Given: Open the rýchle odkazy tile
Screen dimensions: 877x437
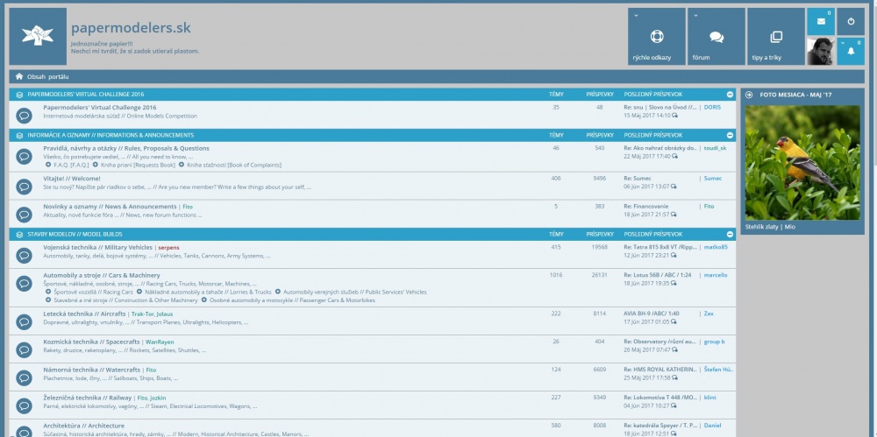Looking at the screenshot, I should 657,36.
